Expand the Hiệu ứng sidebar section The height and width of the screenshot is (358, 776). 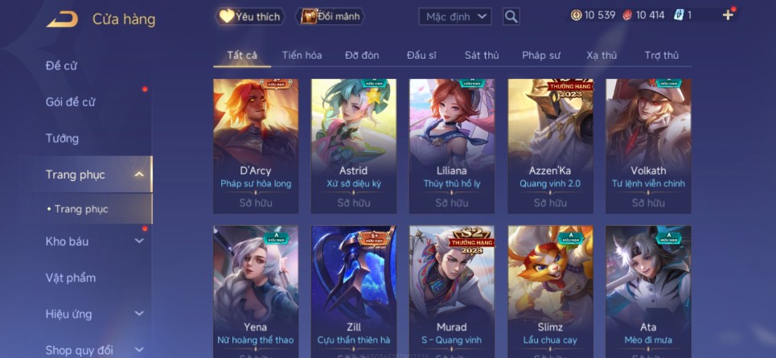tap(139, 314)
